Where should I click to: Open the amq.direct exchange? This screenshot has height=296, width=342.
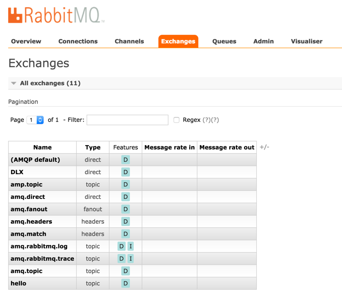point(28,197)
